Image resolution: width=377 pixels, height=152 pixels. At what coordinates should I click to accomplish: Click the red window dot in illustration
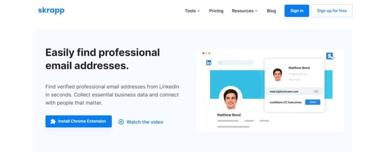[204, 53]
